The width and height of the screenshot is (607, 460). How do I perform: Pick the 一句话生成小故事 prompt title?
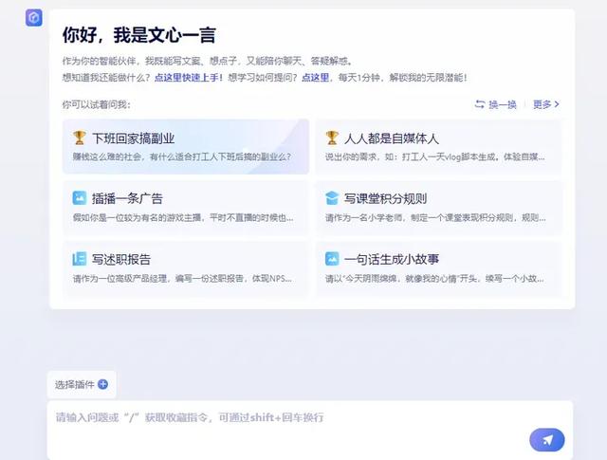392,260
